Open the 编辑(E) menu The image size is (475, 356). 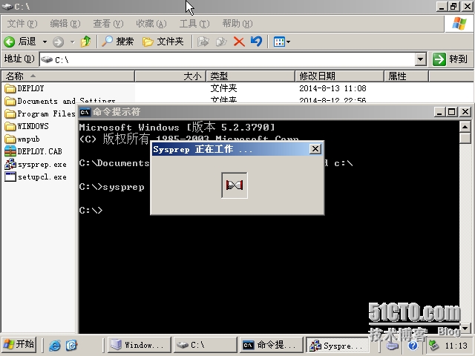coord(65,24)
